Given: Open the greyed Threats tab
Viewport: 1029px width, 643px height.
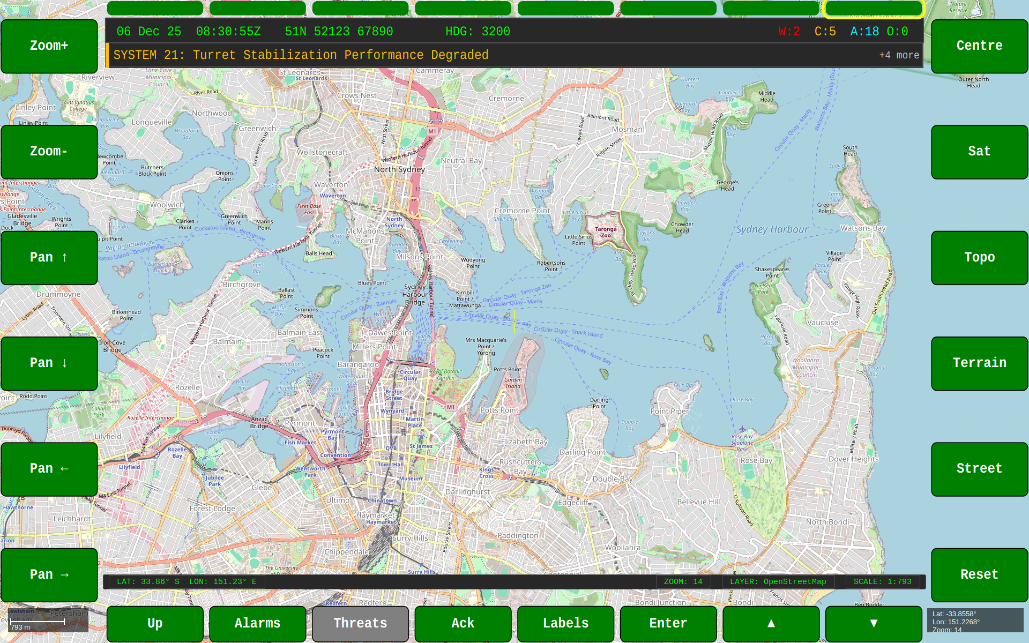Looking at the screenshot, I should point(360,623).
